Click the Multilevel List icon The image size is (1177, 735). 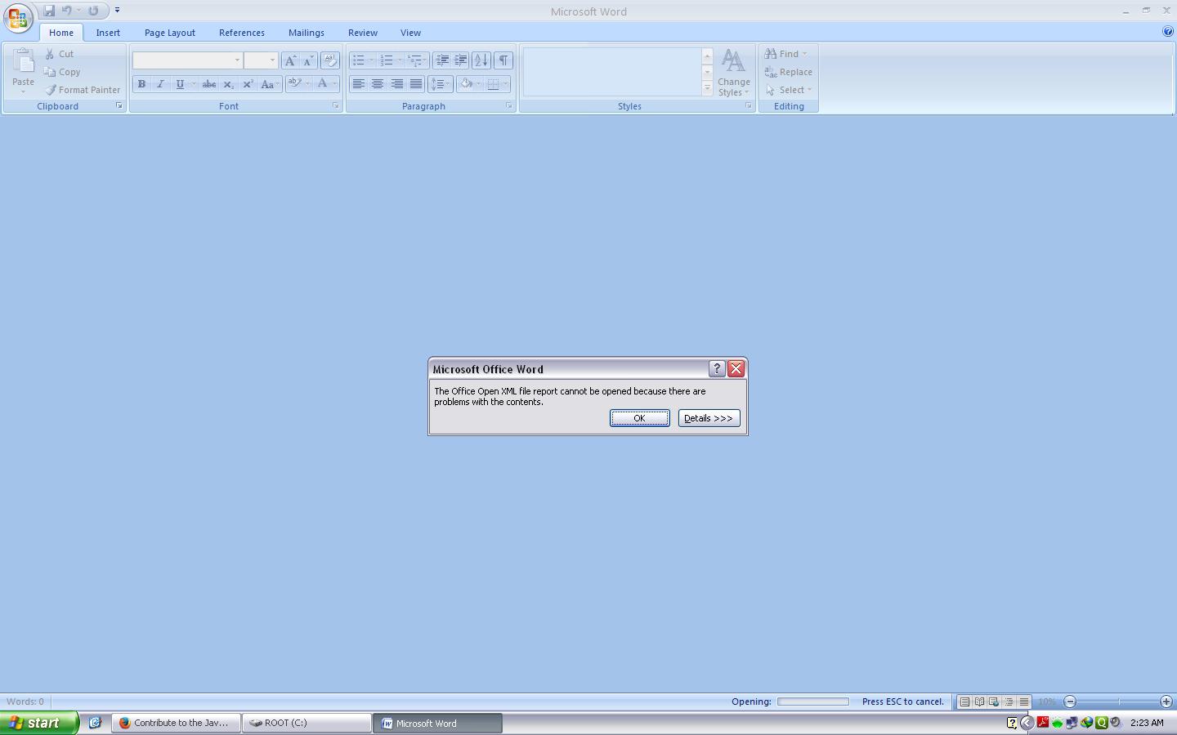point(415,60)
